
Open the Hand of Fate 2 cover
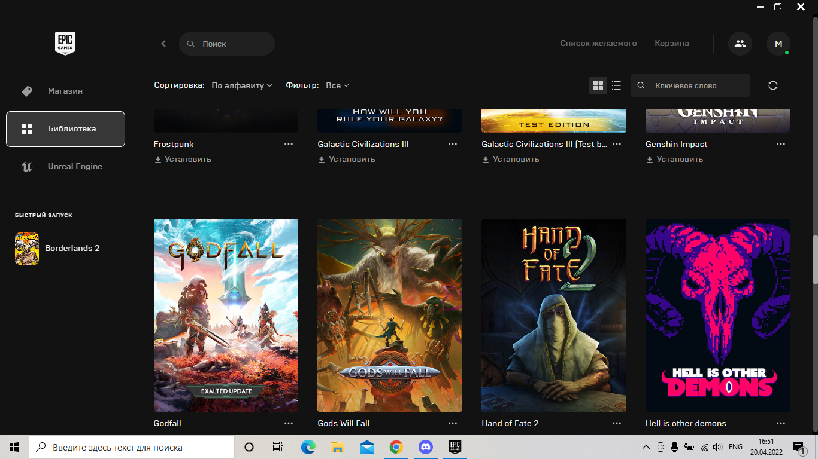coord(554,315)
